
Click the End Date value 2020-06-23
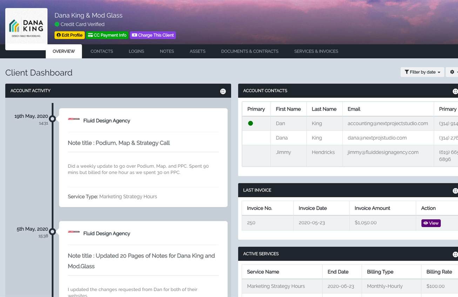(341, 286)
